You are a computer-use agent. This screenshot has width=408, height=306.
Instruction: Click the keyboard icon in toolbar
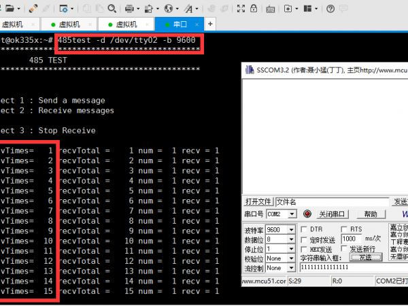coord(269,9)
